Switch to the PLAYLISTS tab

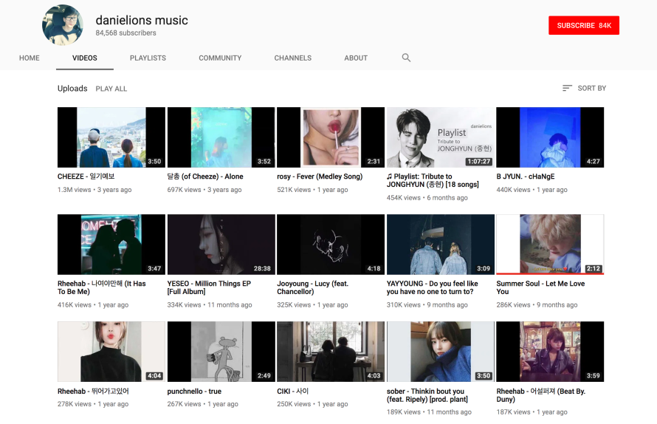148,58
